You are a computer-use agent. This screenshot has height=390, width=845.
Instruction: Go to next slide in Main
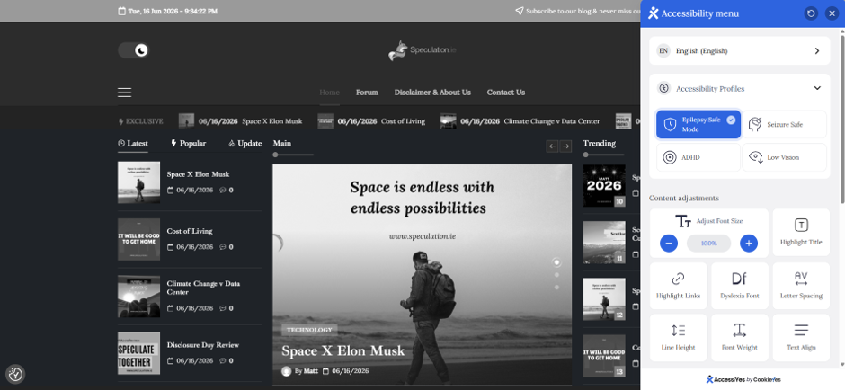[x=565, y=146]
